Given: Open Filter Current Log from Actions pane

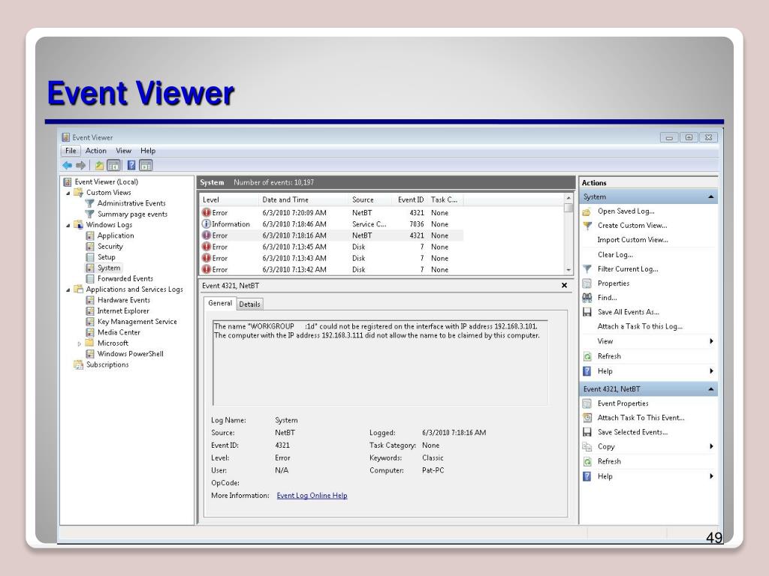Looking at the screenshot, I should pos(628,269).
